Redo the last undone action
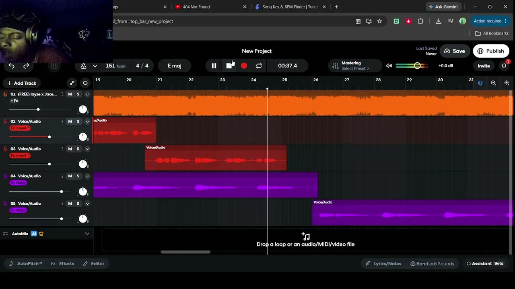 [26, 66]
